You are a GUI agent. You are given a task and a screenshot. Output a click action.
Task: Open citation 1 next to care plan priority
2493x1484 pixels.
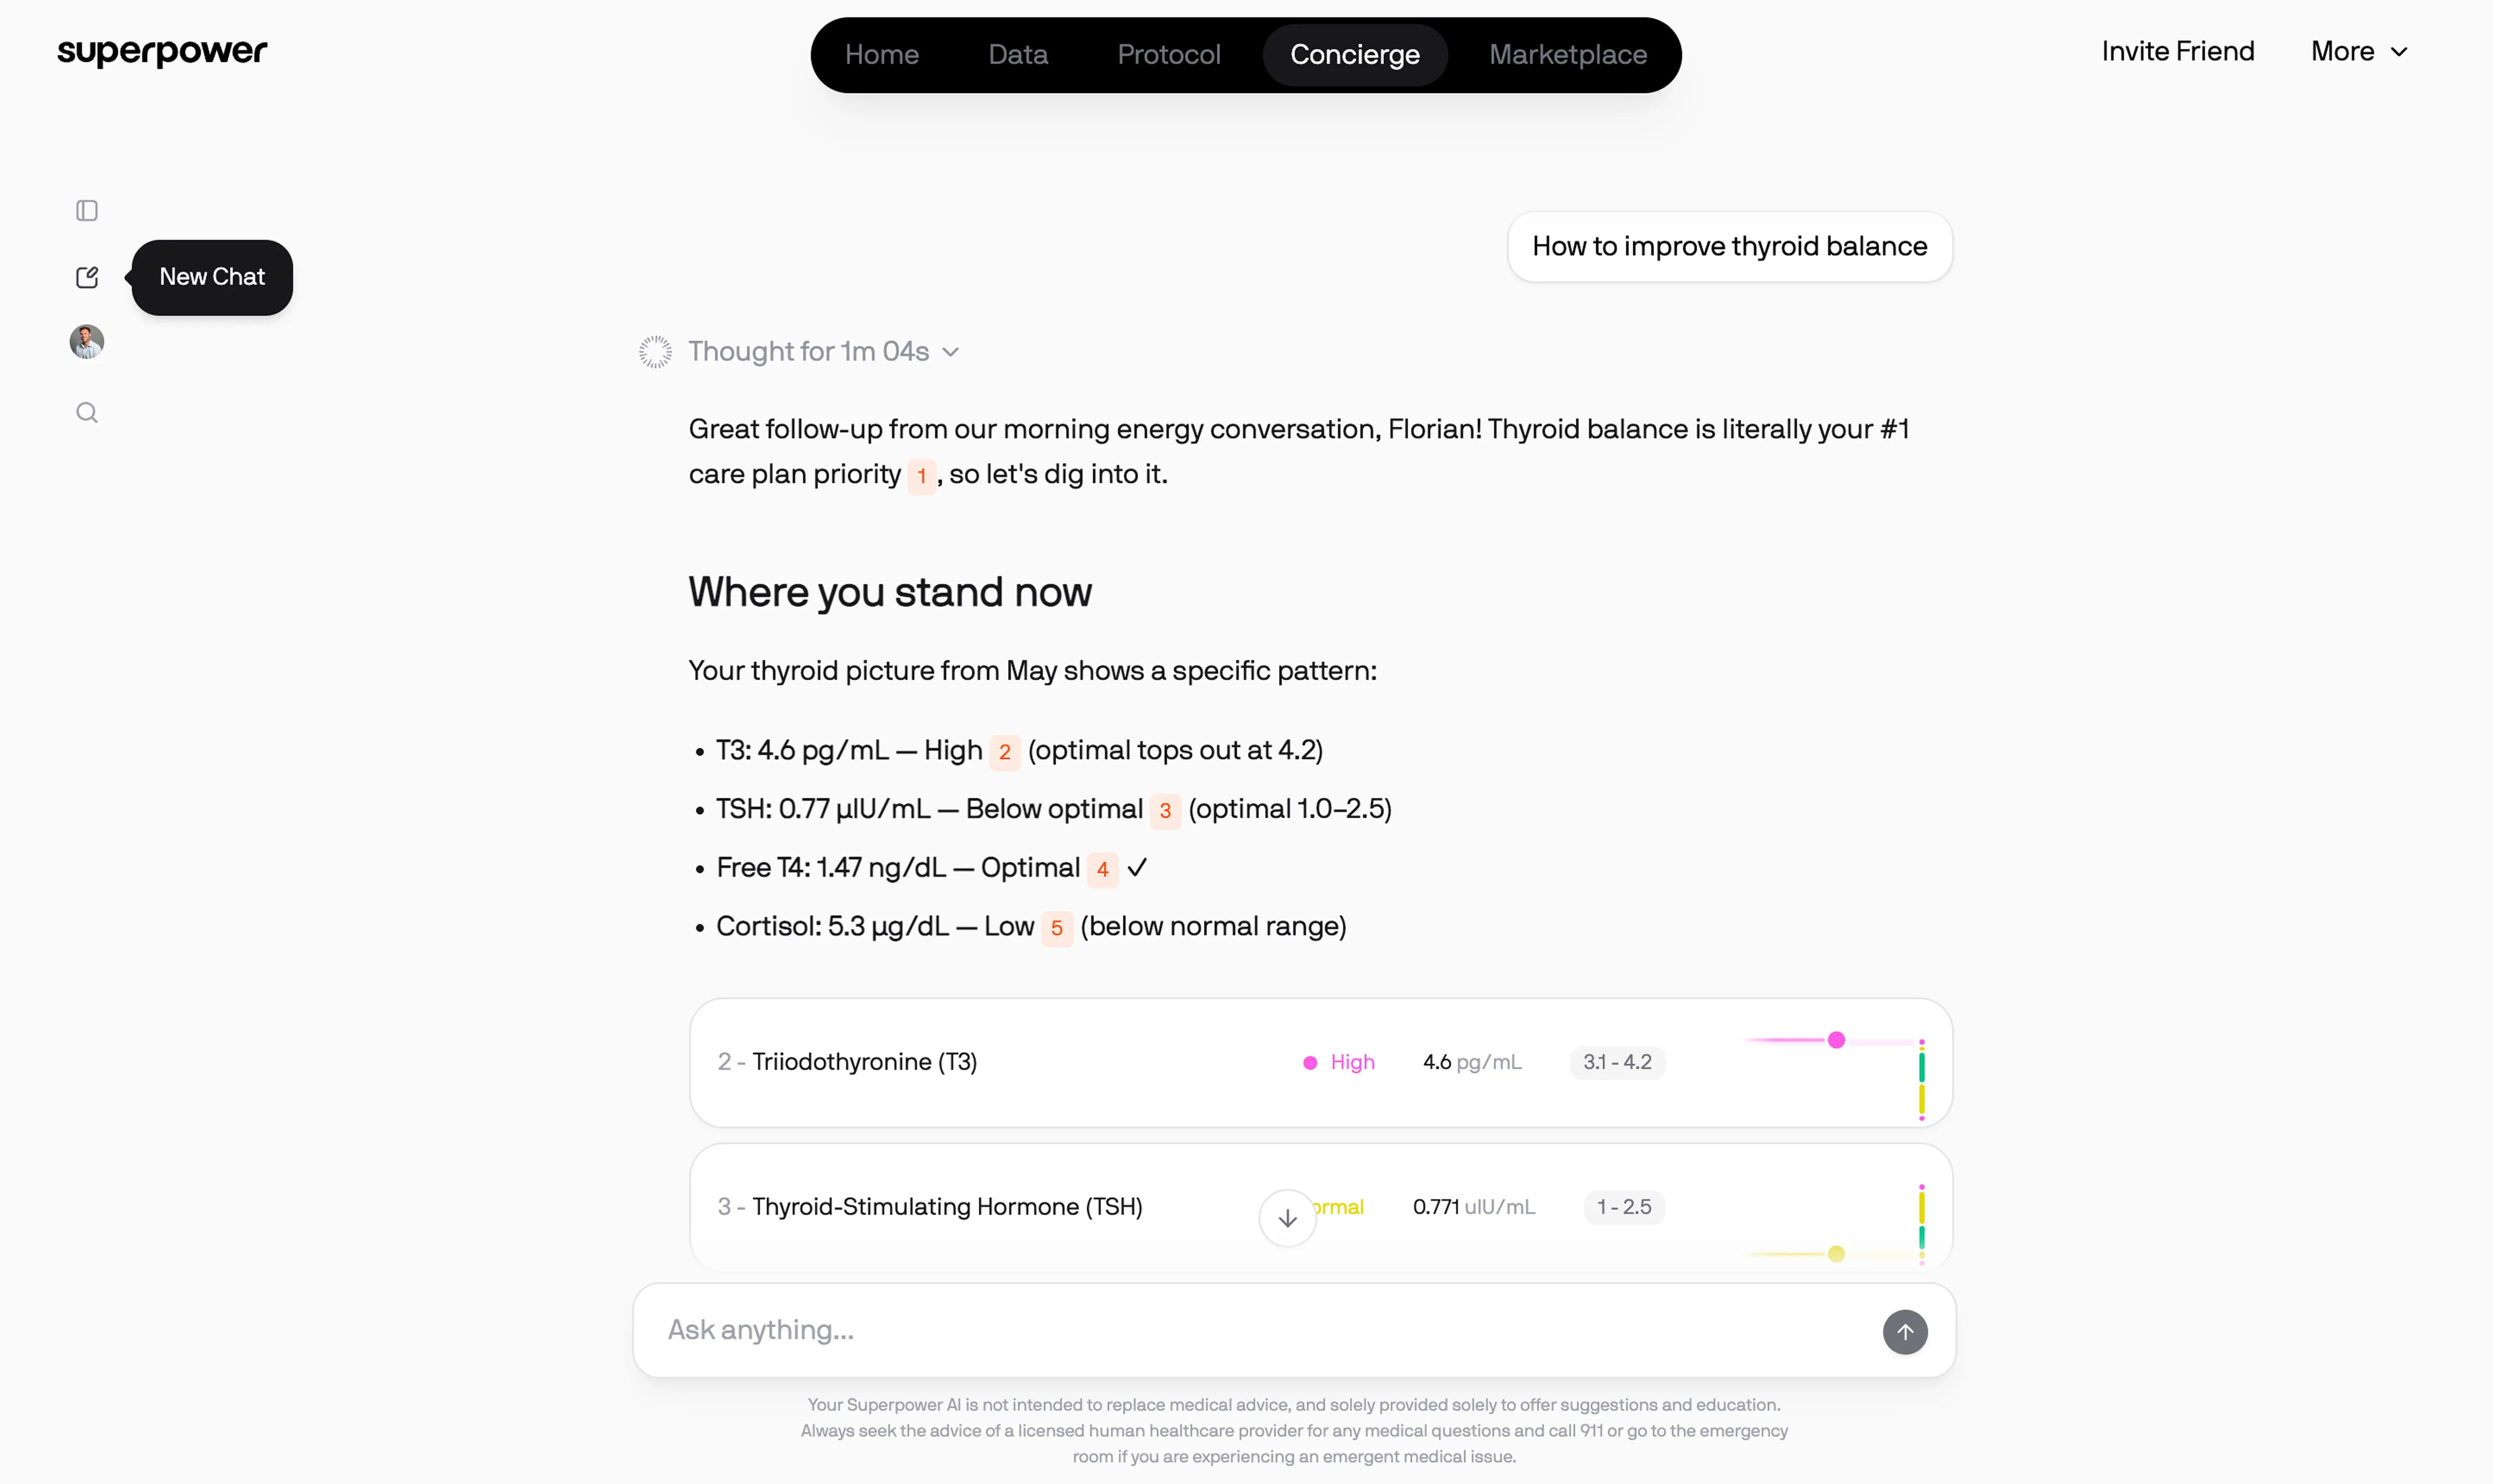click(921, 476)
